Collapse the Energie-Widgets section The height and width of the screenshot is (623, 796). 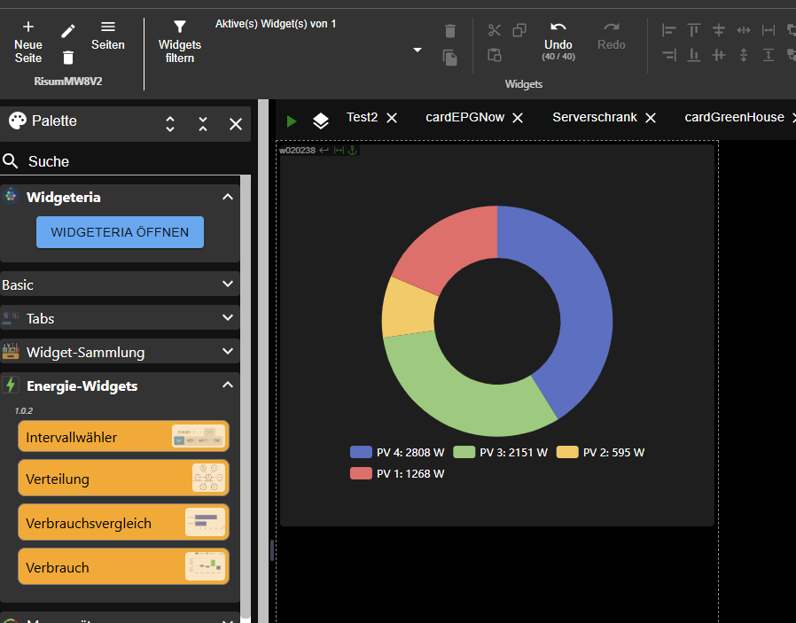pos(228,385)
